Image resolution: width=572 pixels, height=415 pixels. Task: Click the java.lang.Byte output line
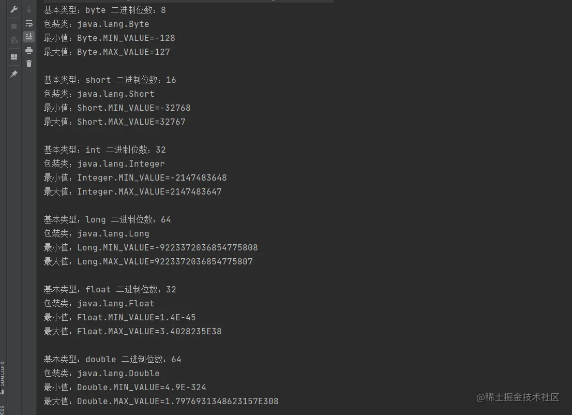[113, 24]
